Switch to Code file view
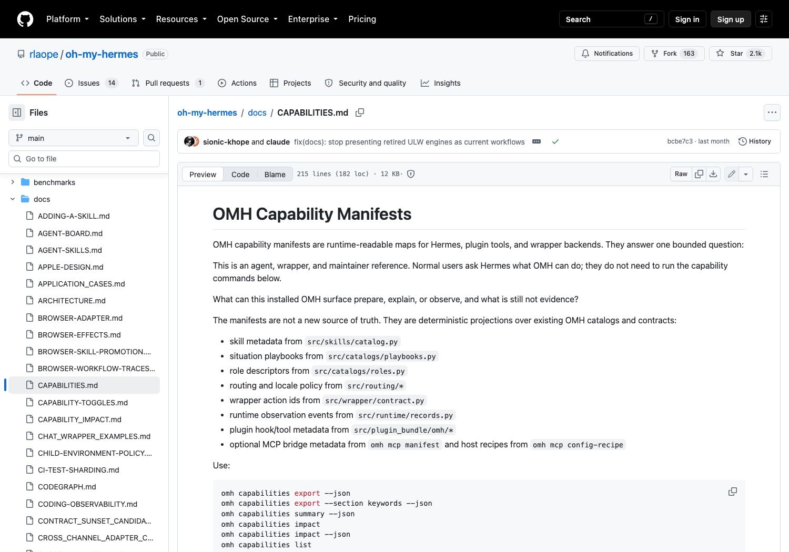This screenshot has width=789, height=552. 240,174
